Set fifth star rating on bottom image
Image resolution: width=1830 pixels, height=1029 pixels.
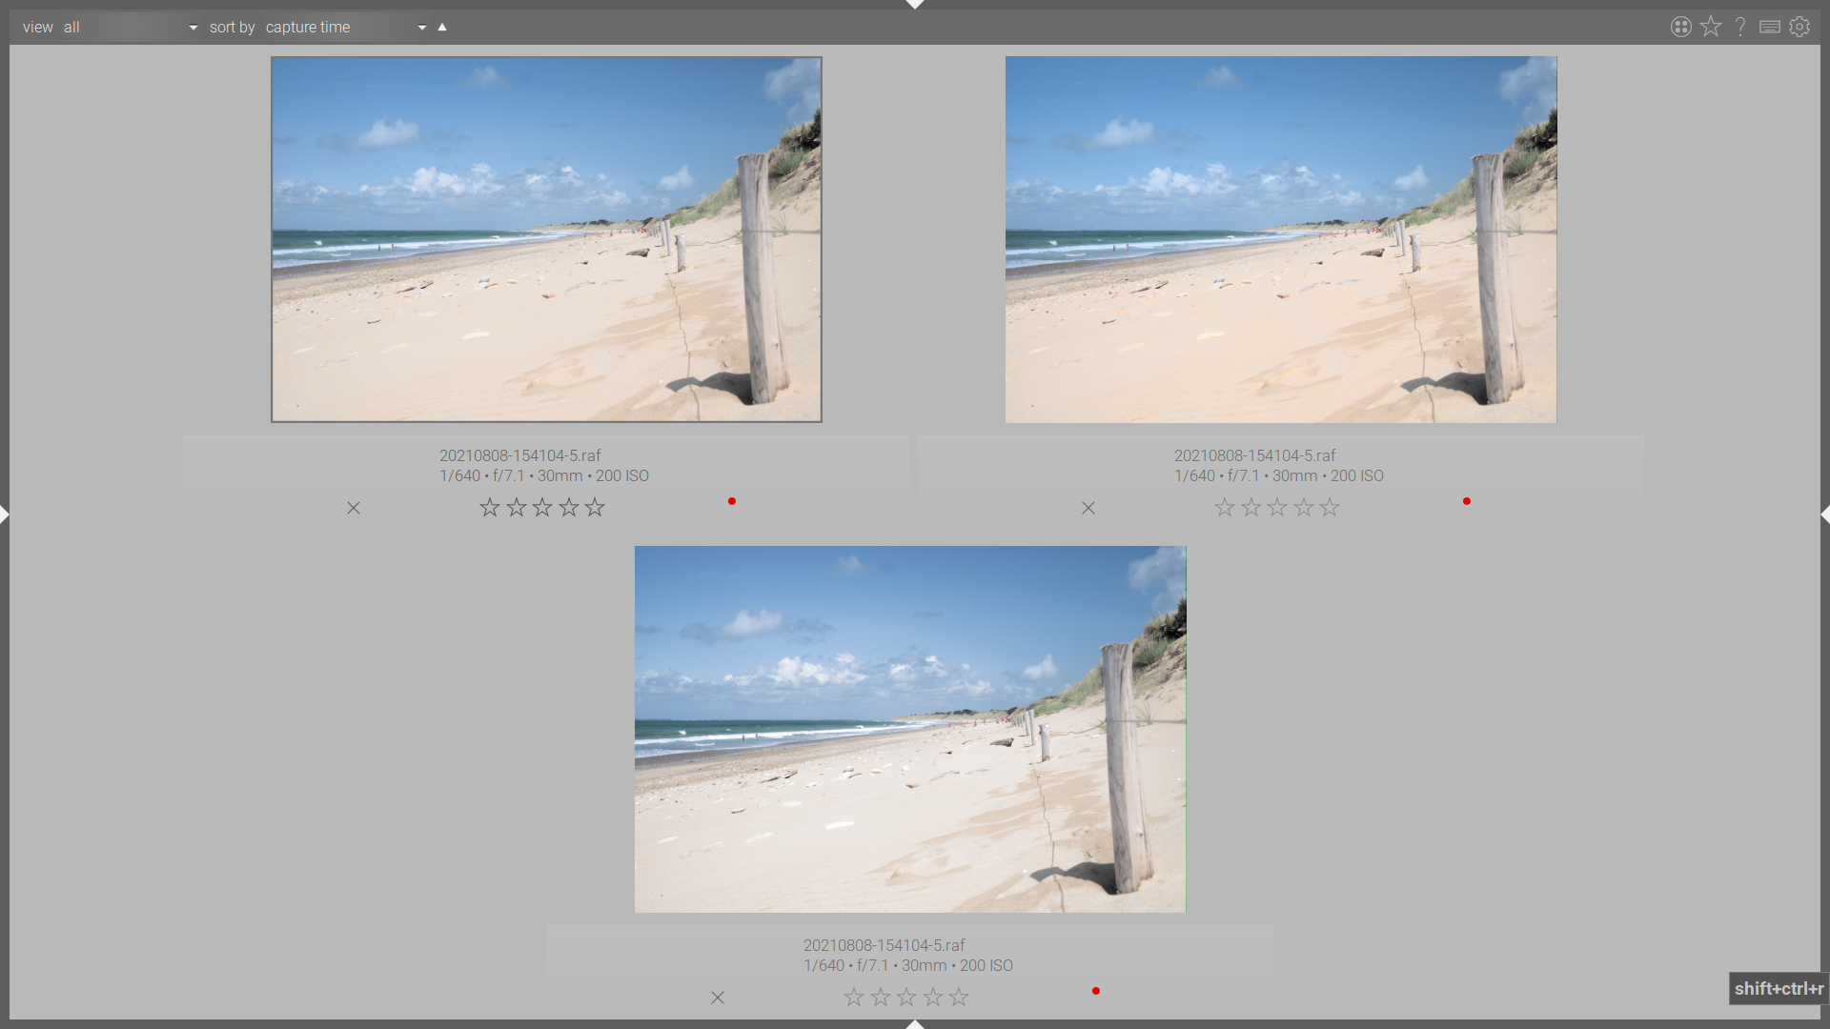[959, 998]
